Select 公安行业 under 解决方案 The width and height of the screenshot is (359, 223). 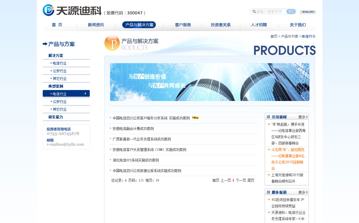coord(60,71)
